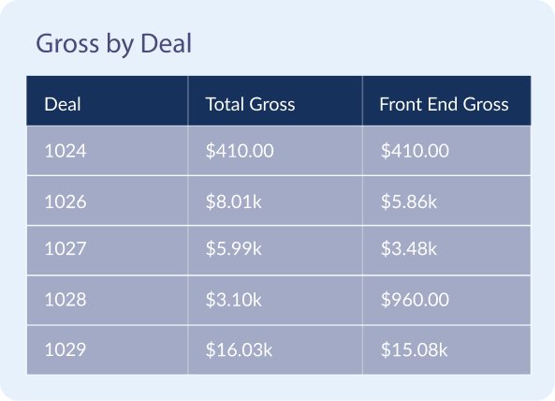Screen dimensions: 555x401
Task: Click the $960.00 front end gross value
Action: pos(415,299)
